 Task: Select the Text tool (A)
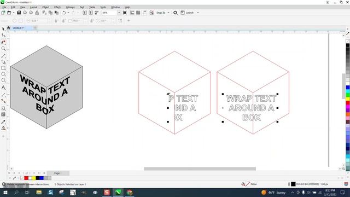pos(3,88)
